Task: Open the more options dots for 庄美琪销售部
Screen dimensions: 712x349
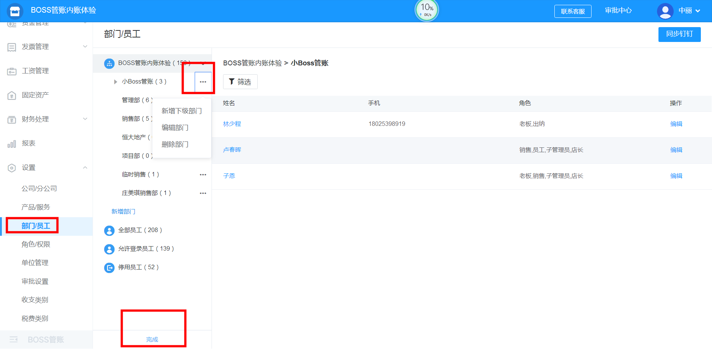Action: 203,193
